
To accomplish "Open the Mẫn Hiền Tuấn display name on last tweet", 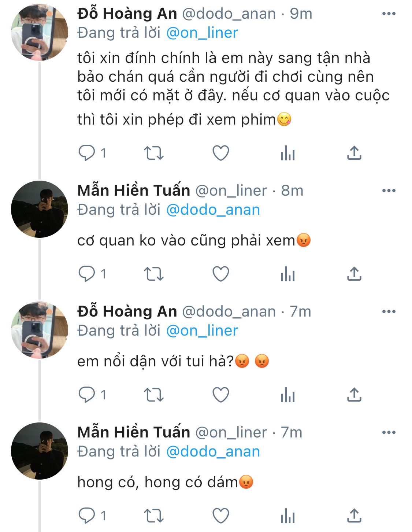I will pyautogui.click(x=134, y=432).
